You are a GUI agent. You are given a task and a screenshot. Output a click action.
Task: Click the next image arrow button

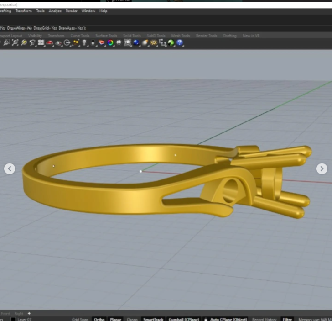point(322,168)
